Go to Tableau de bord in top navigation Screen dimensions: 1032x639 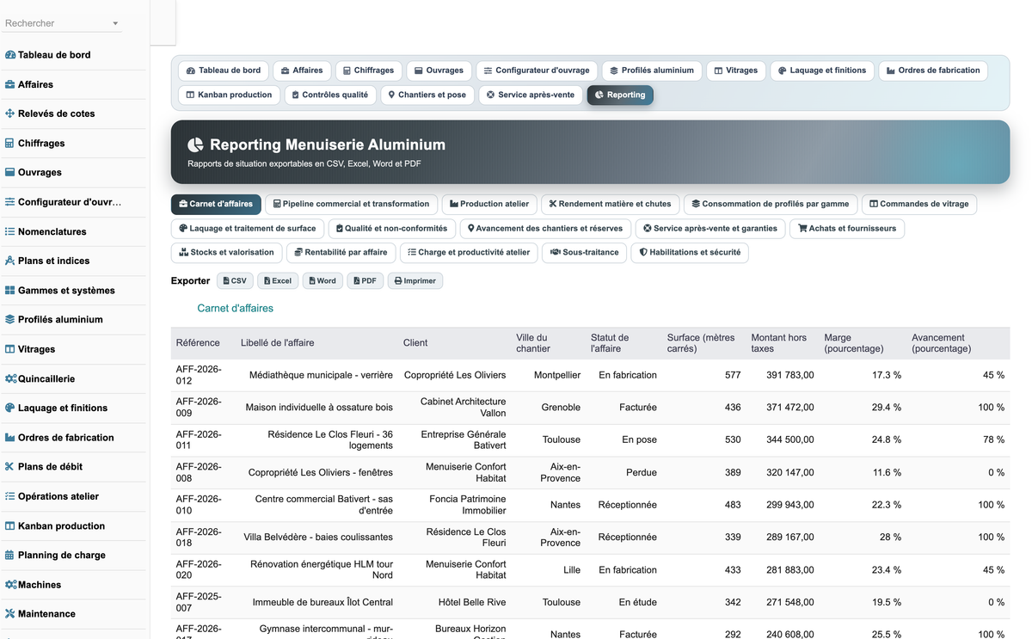click(224, 71)
